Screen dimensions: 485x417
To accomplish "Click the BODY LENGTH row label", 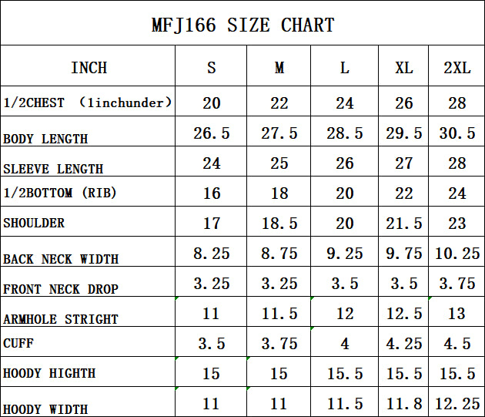I will tap(45, 139).
